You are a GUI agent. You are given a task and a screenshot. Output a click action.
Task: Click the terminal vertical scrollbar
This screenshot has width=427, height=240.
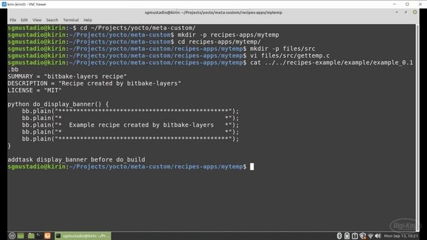pyautogui.click(x=418, y=127)
